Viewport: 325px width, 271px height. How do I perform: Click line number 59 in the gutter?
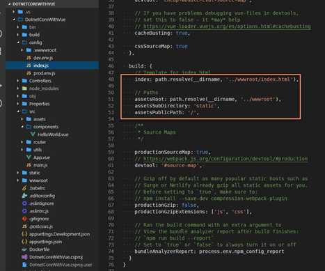pos(111,152)
